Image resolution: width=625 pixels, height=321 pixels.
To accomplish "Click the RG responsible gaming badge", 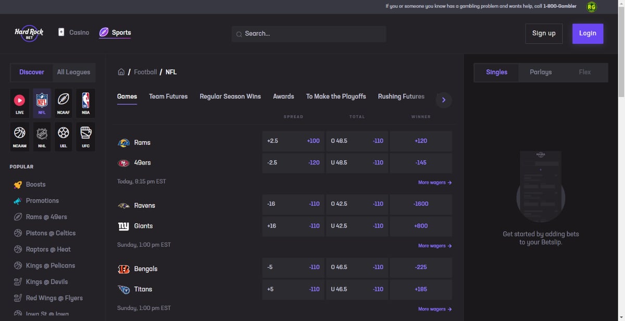I will click(591, 7).
